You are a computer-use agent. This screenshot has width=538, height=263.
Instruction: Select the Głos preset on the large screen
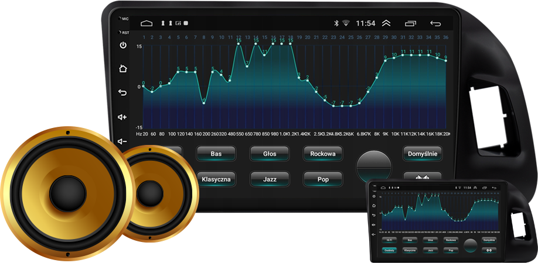(x=270, y=154)
